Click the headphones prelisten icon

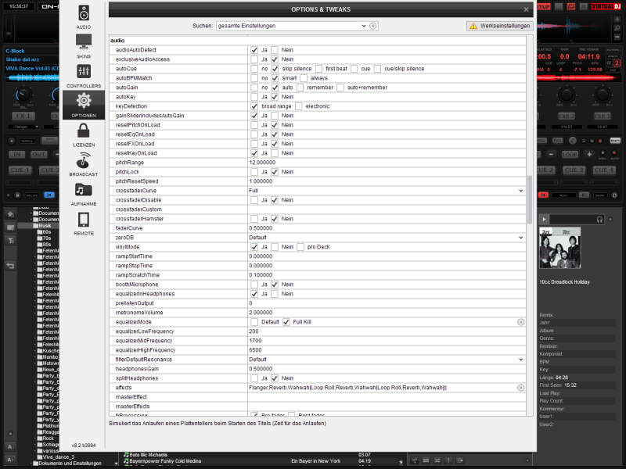[x=599, y=220]
